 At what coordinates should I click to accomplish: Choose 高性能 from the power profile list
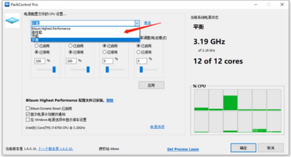point(85,32)
